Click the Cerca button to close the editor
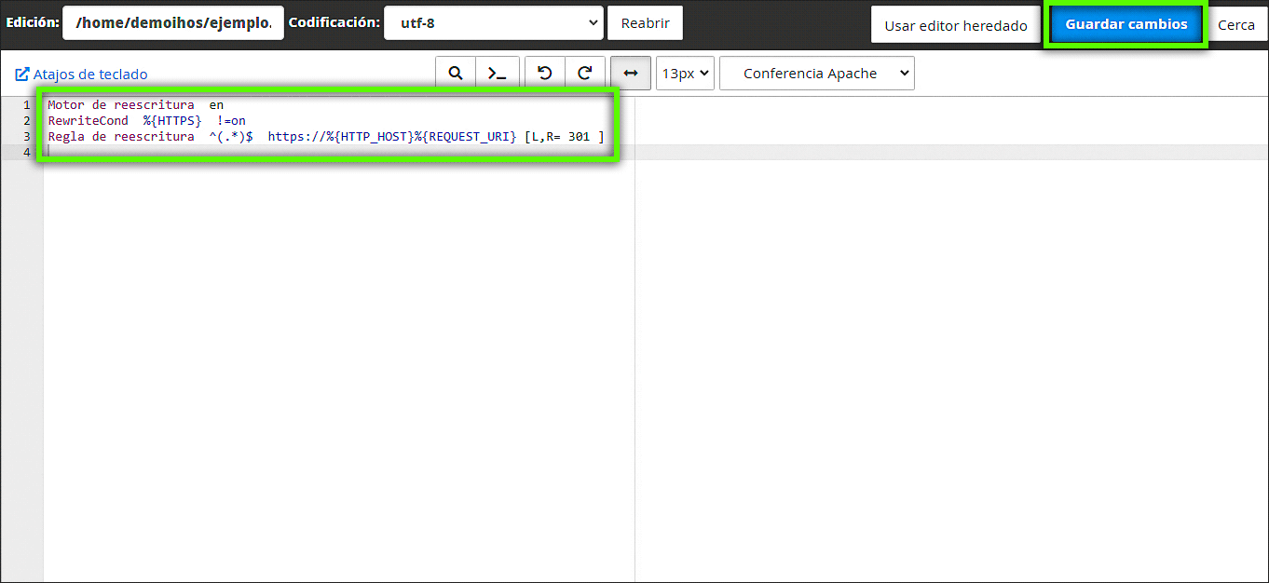The width and height of the screenshot is (1269, 583). [x=1236, y=25]
